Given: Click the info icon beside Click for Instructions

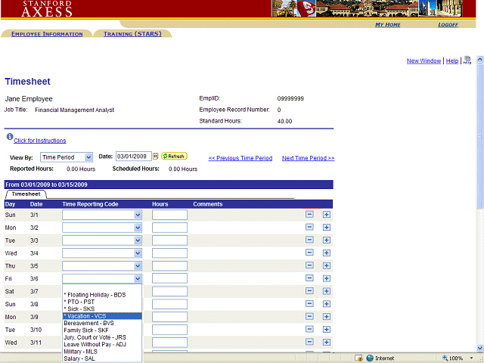Looking at the screenshot, I should pos(9,138).
